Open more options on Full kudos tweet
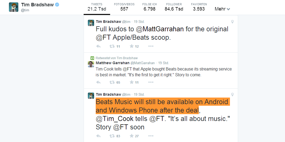Screen dimensions: 285x142 [x=151, y=46]
